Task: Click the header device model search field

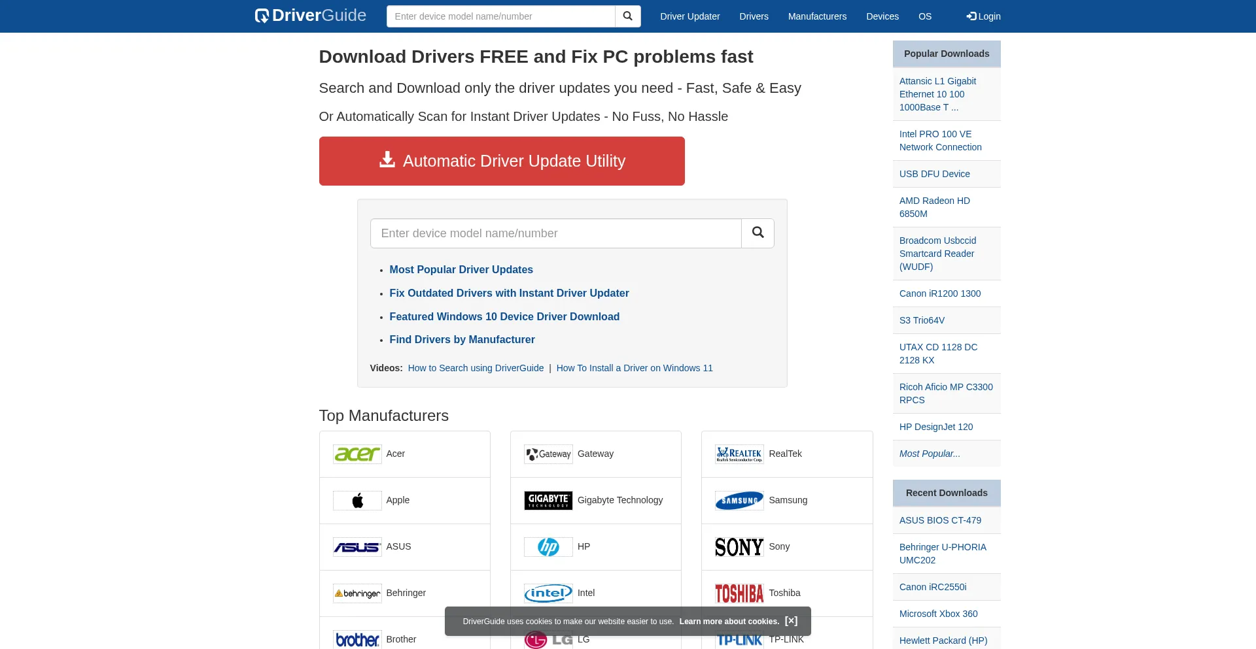Action: (500, 16)
